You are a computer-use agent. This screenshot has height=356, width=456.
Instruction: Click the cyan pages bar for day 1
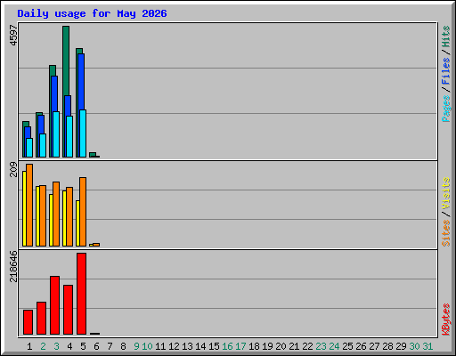click(x=29, y=148)
